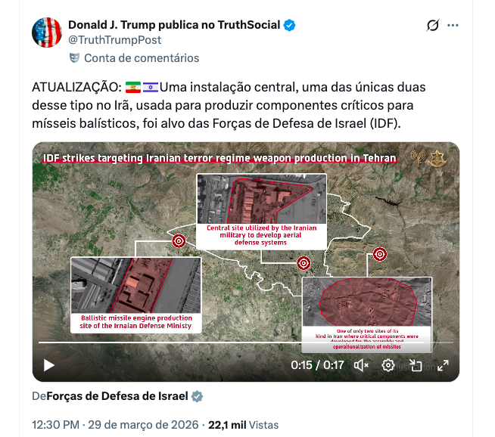This screenshot has height=437, width=495.
Task: Open video settings gear
Action: pyautogui.click(x=388, y=365)
